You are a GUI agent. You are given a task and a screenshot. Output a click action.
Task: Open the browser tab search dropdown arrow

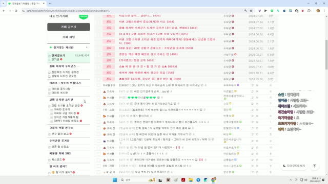pyautogui.click(x=3, y=4)
